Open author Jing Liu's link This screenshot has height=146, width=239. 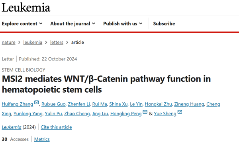click(100, 114)
